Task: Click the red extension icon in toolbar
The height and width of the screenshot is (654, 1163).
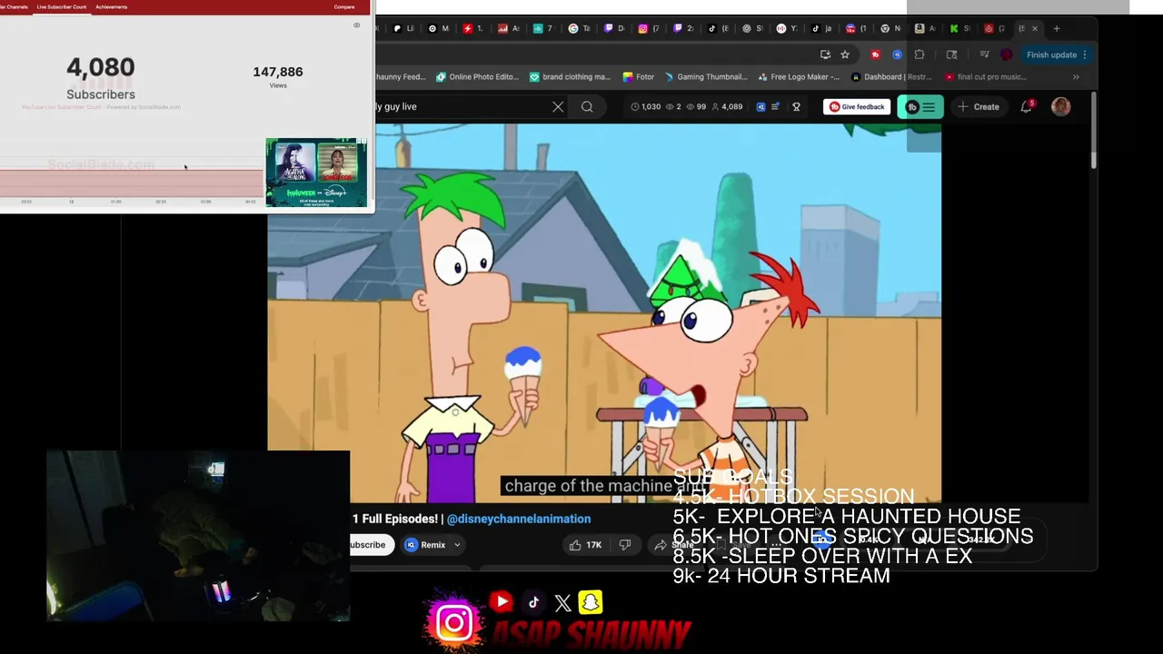Action: click(x=876, y=54)
